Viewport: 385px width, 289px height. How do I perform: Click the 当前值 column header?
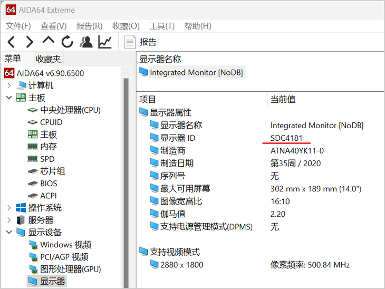tap(283, 100)
